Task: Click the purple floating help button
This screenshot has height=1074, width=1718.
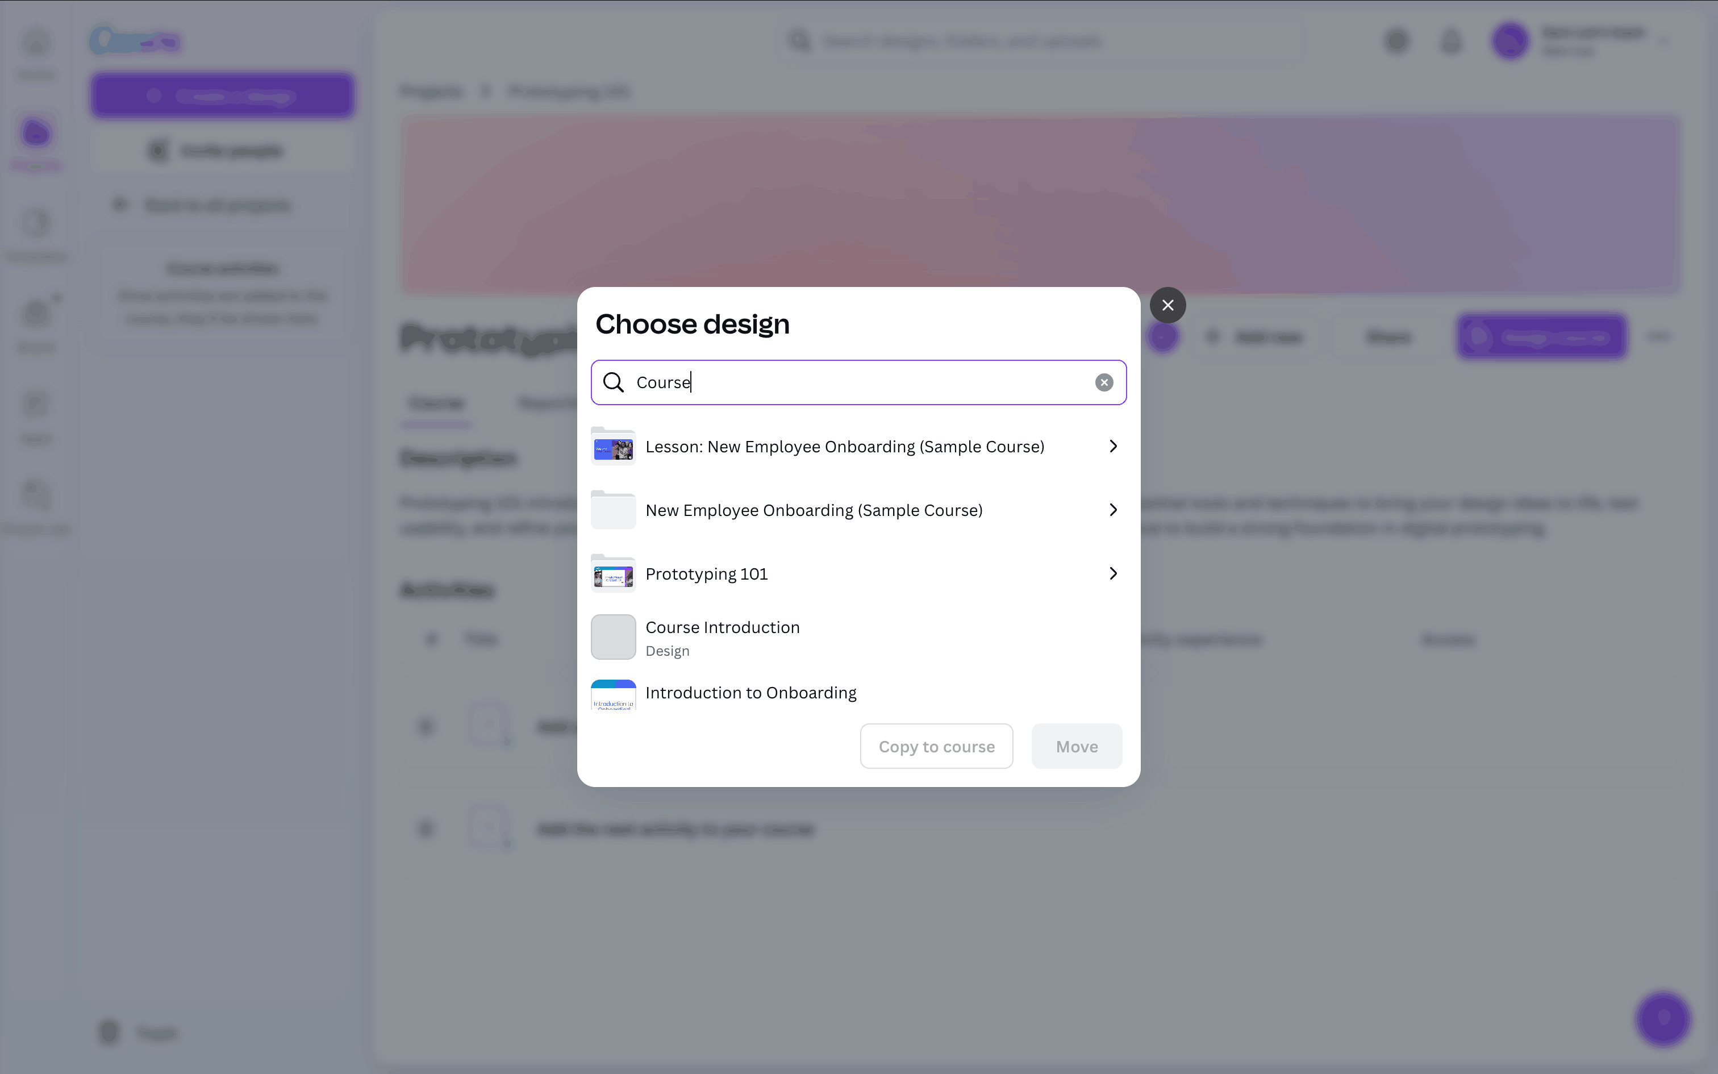Action: click(1663, 1018)
